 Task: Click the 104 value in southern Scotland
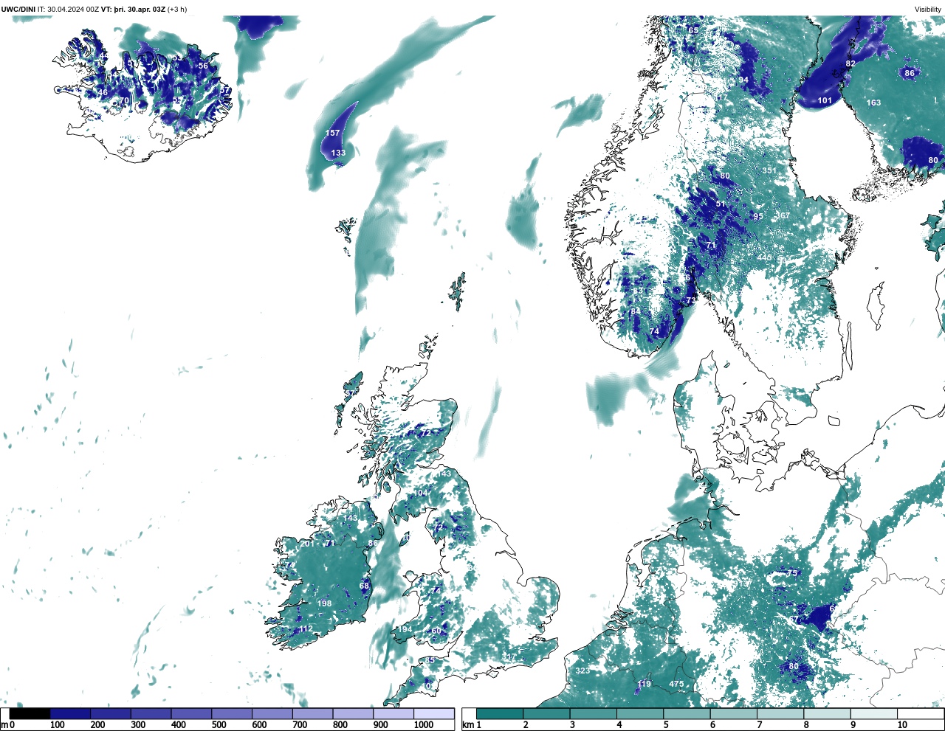pyautogui.click(x=421, y=493)
